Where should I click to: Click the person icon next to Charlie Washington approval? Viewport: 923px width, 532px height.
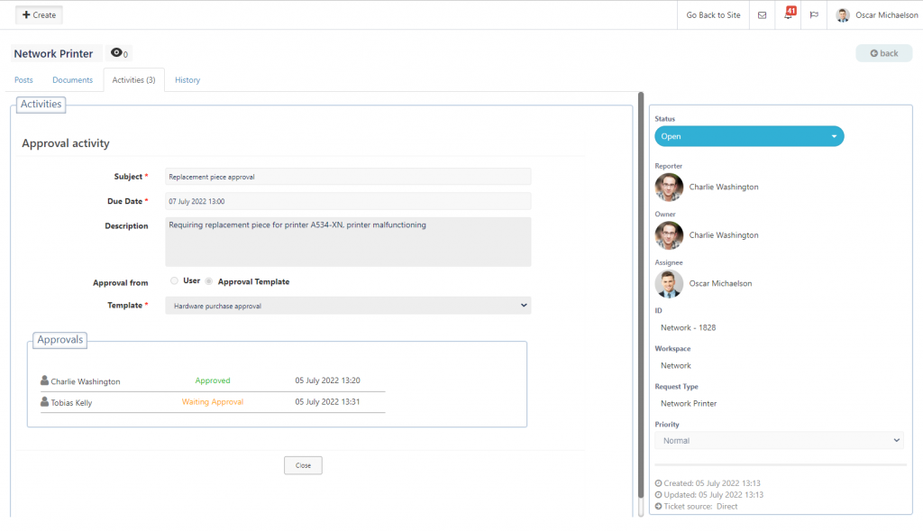tap(44, 381)
